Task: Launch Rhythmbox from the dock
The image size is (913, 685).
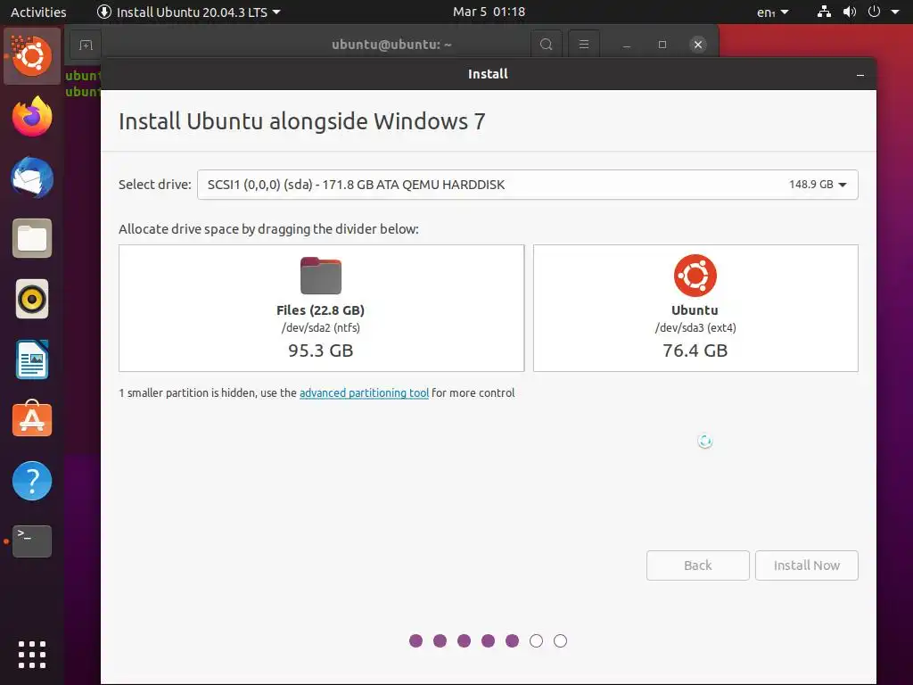Action: (x=32, y=299)
